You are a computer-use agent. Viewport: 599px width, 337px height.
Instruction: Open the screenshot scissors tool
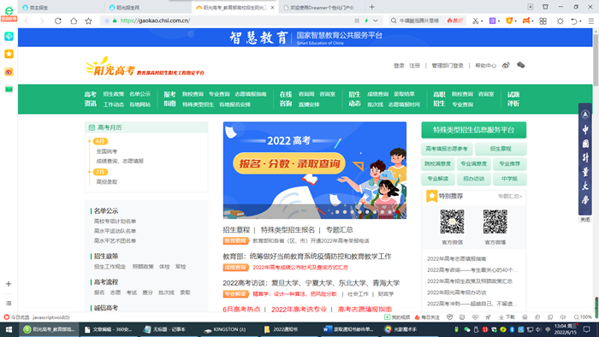point(475,21)
